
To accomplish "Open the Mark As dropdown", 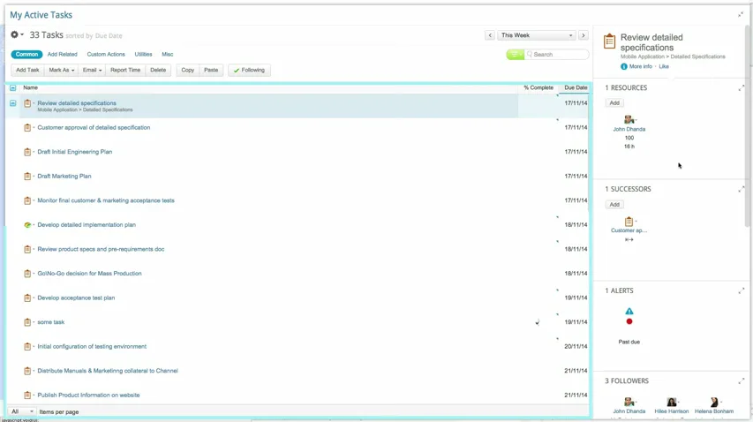I will (x=62, y=70).
